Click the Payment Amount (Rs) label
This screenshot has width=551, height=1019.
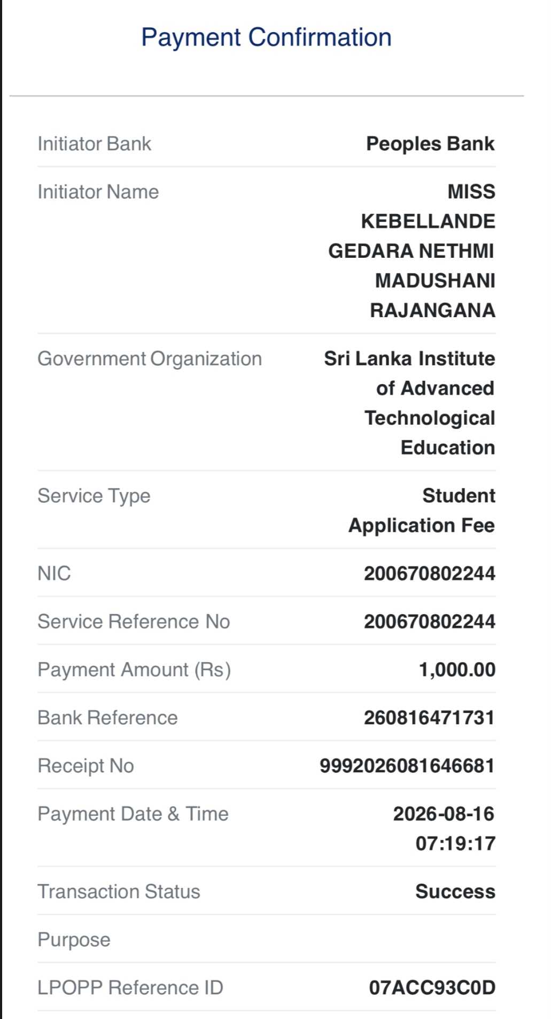[x=134, y=670]
